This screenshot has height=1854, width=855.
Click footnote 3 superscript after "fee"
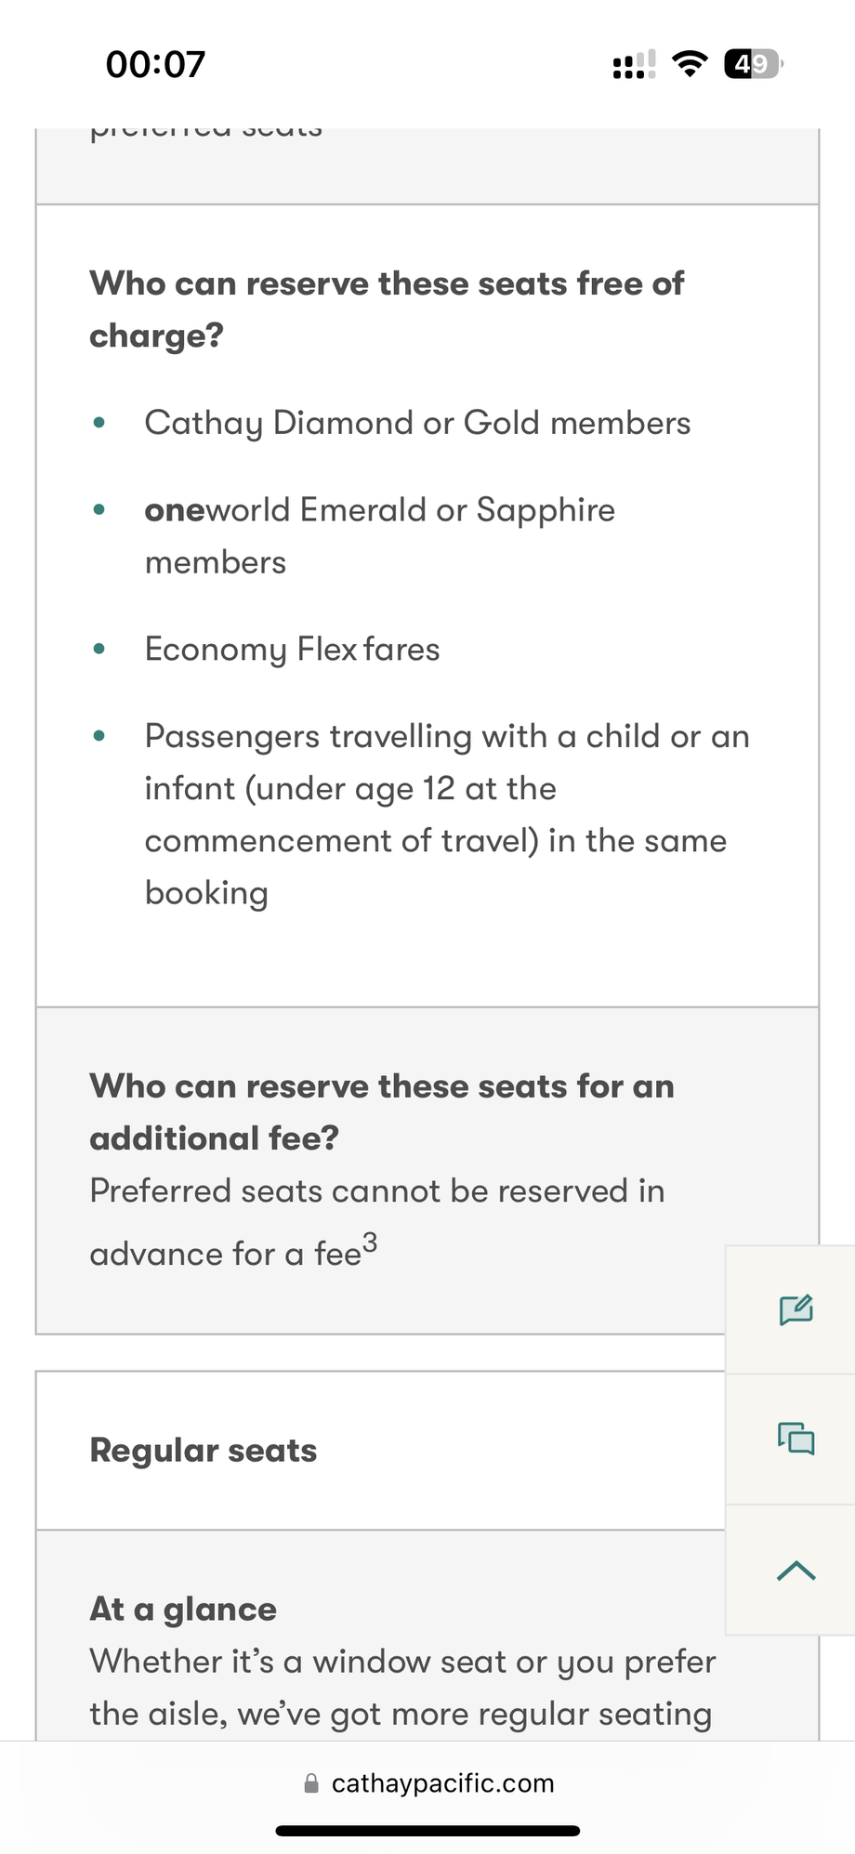[x=370, y=1243]
